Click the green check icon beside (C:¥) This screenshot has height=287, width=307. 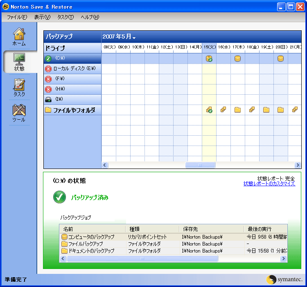(48, 59)
